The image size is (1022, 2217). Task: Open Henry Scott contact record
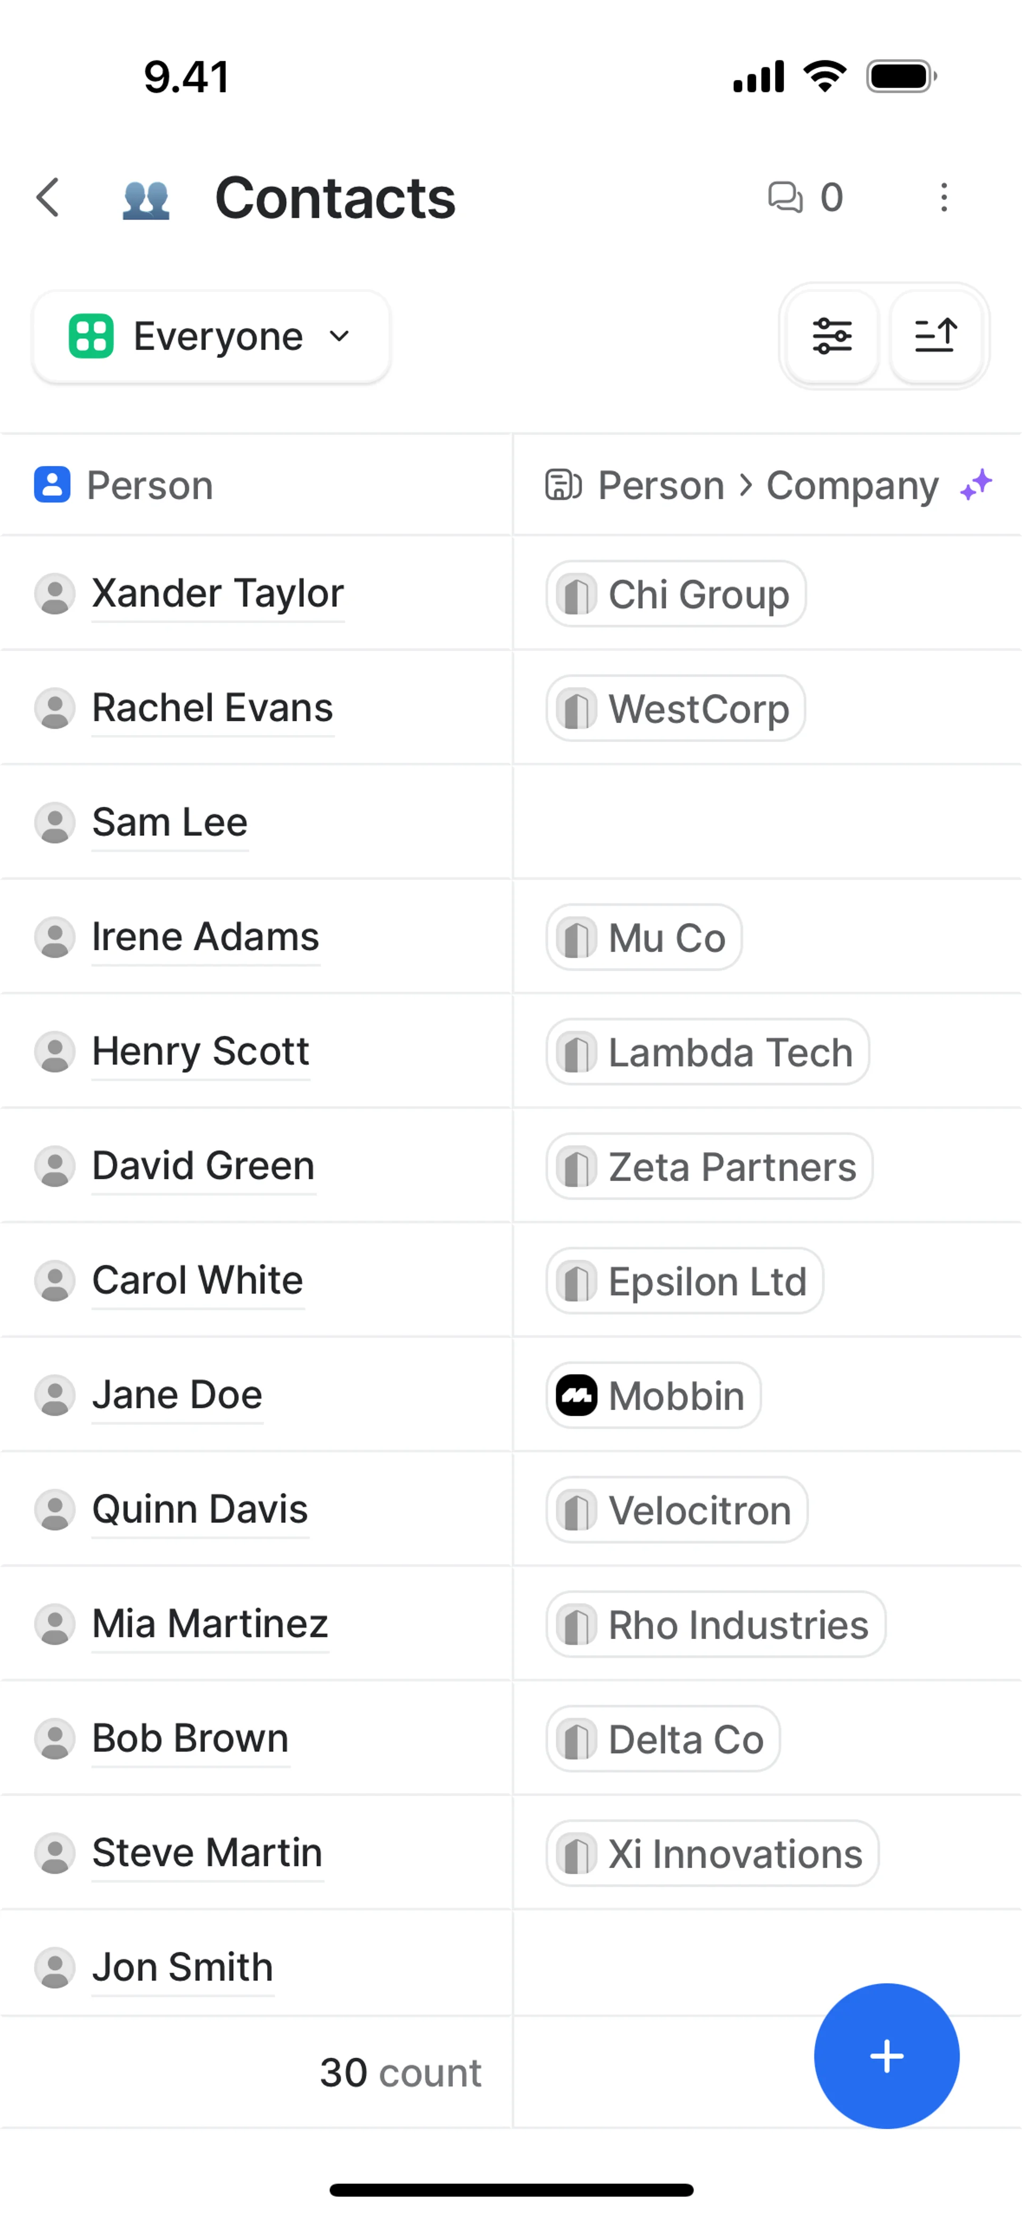tap(201, 1052)
